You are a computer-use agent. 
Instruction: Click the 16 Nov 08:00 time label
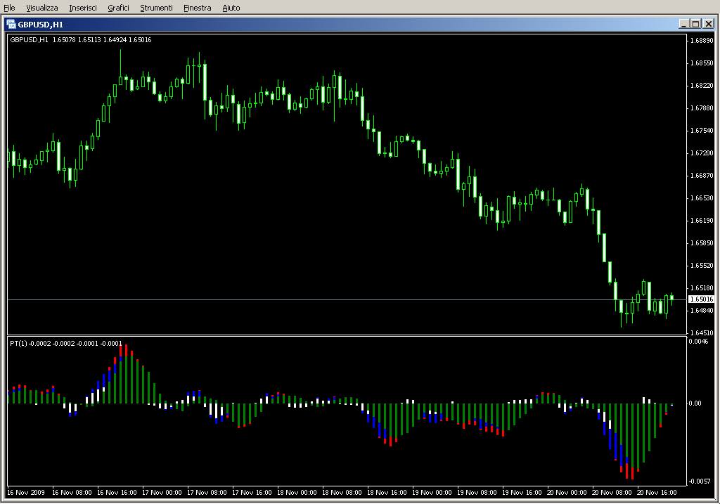point(72,493)
